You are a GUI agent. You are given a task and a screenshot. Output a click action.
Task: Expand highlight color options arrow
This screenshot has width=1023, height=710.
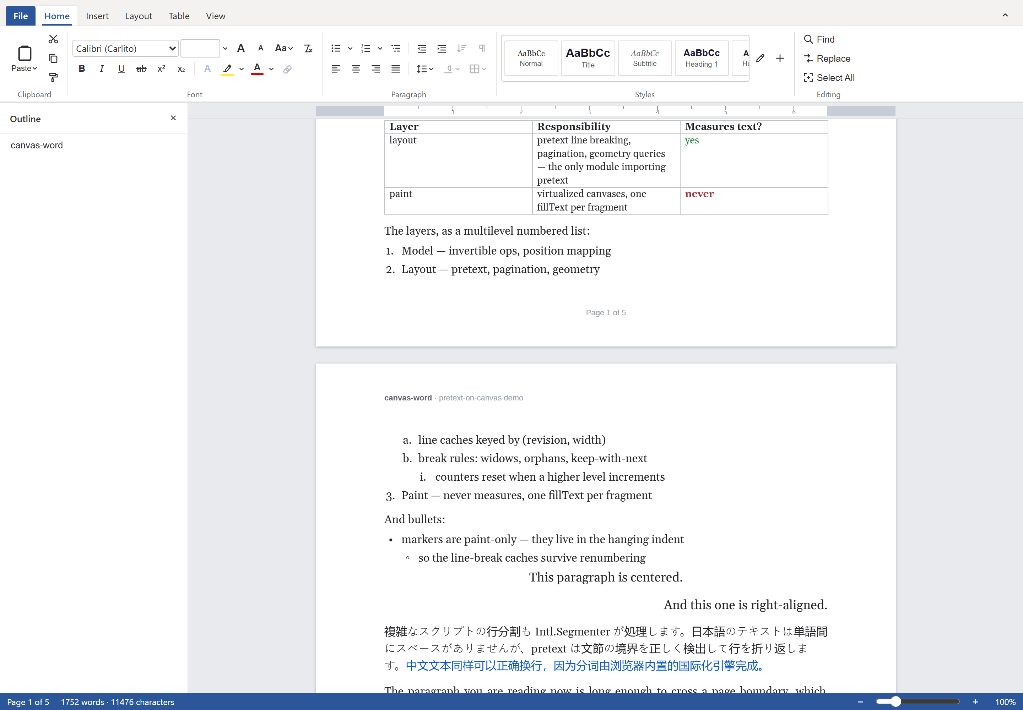coord(241,69)
